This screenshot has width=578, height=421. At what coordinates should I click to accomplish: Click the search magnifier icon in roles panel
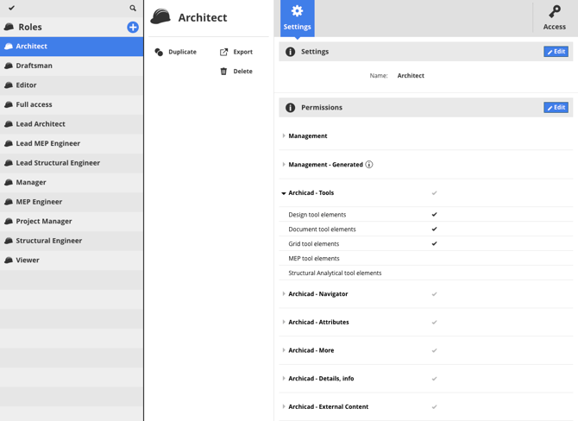(x=133, y=8)
